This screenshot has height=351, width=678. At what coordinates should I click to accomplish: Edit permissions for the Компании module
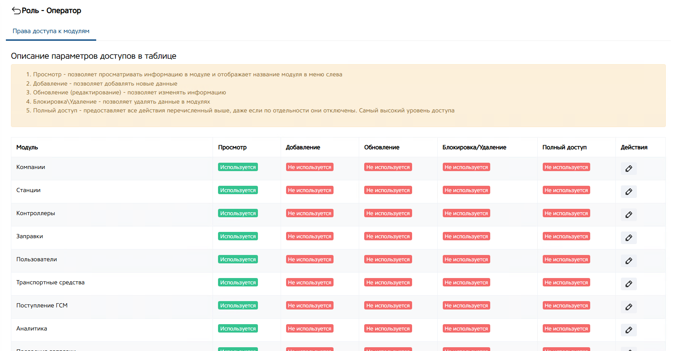click(628, 169)
